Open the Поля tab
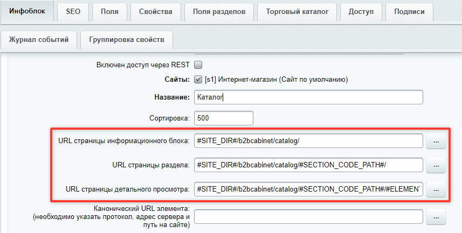The image size is (462, 233). tap(109, 12)
